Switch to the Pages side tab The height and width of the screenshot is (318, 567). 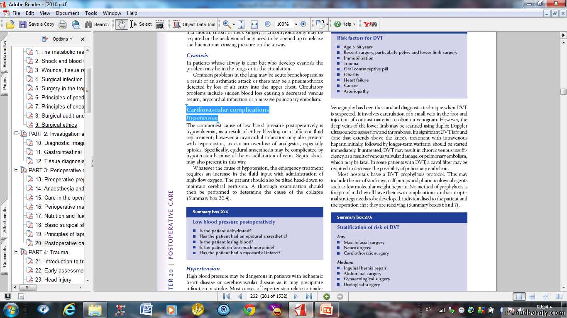coord(5,84)
